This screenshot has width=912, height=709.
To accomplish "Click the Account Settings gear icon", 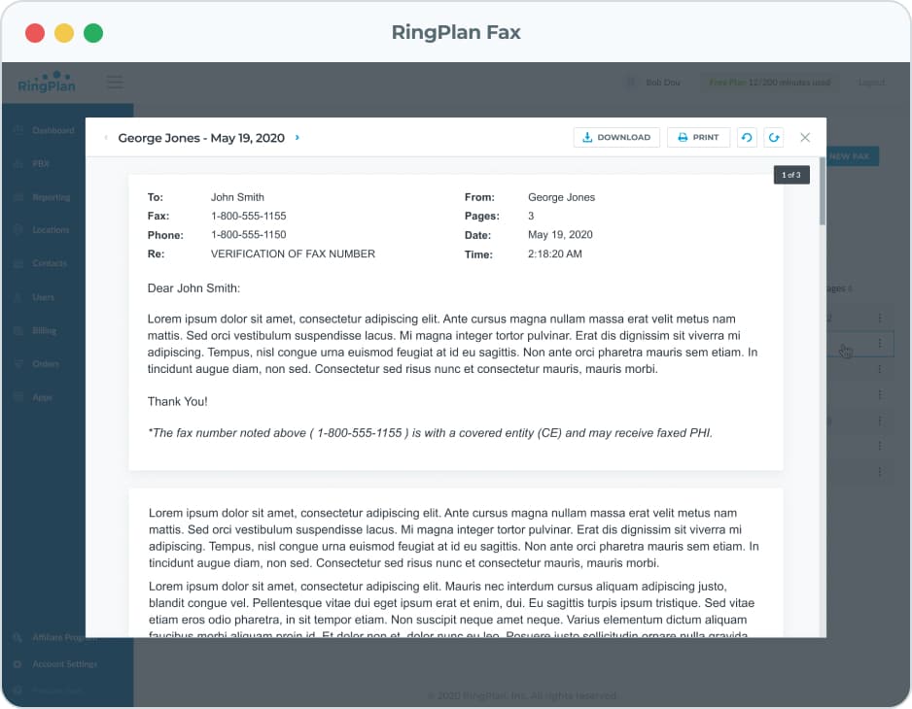I will coord(18,663).
